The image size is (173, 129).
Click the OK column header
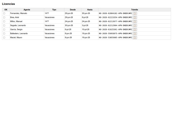[x=6, y=10]
